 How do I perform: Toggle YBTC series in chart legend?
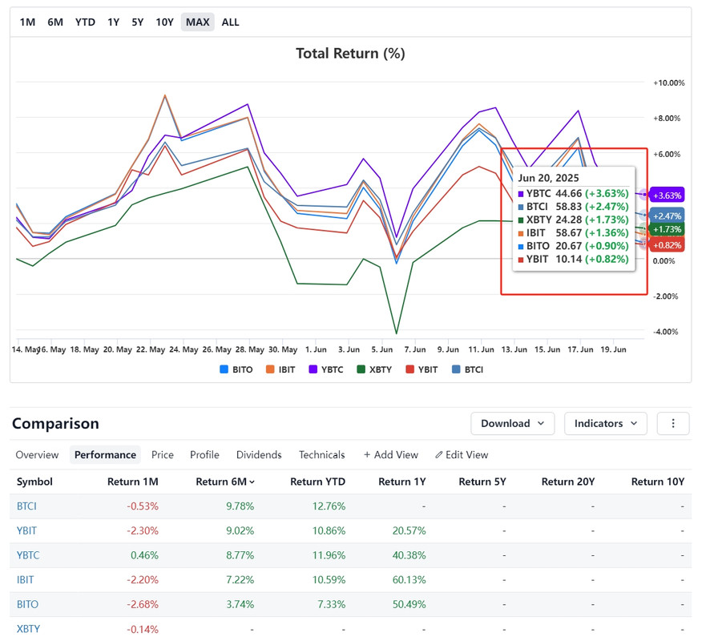click(326, 369)
